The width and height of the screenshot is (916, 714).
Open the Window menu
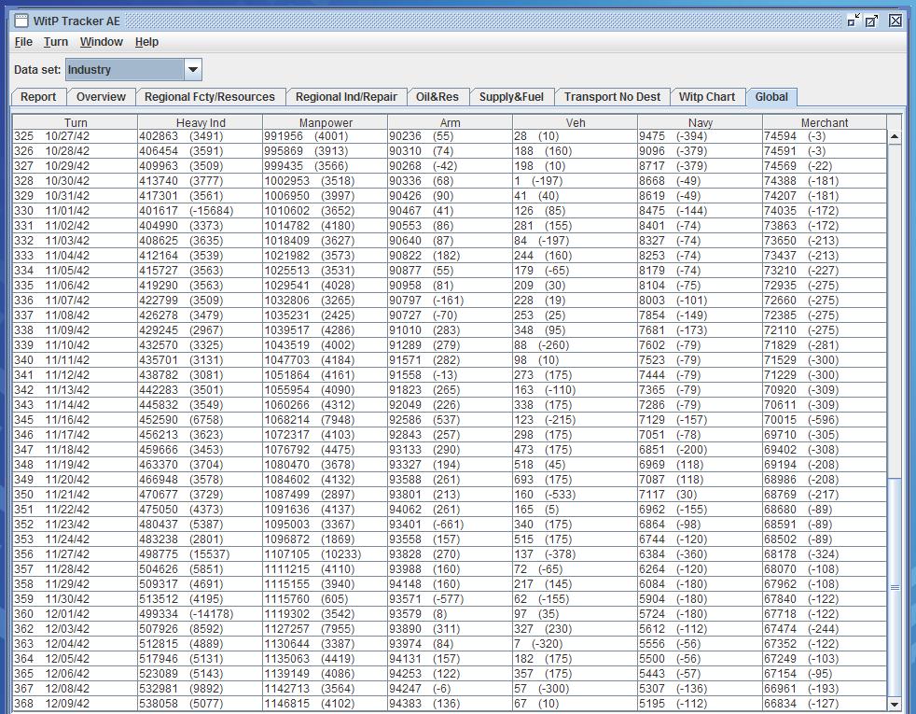tap(101, 42)
